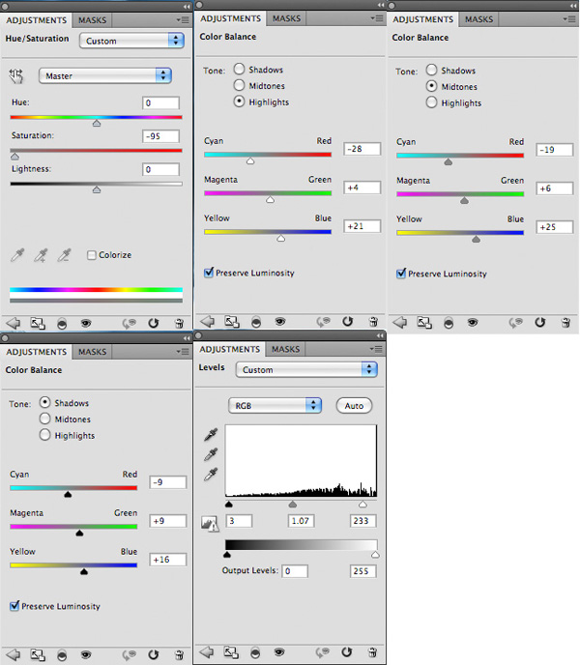Click Cyan-Red field showing -28 in Highlights panel

click(362, 149)
